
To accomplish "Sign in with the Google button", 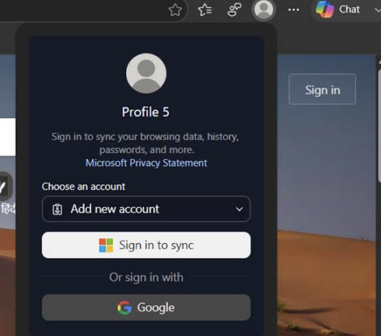I will tap(146, 307).
